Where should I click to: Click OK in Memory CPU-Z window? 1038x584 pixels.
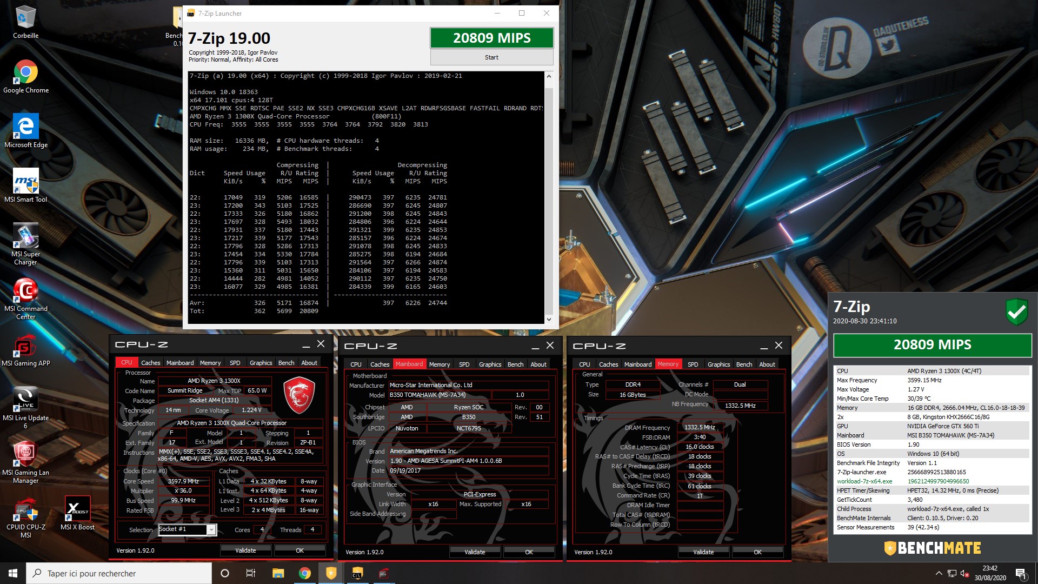click(757, 552)
